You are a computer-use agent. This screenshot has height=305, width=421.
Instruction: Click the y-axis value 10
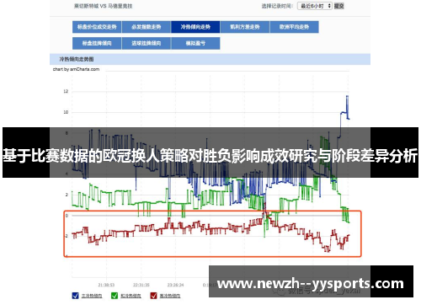(66, 112)
